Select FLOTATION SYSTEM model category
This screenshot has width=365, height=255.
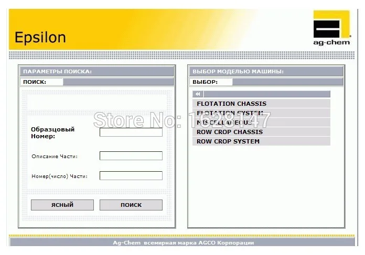261,113
